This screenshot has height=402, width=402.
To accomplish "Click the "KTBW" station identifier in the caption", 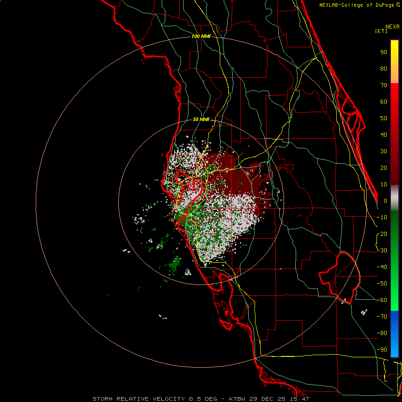I will point(237,399).
